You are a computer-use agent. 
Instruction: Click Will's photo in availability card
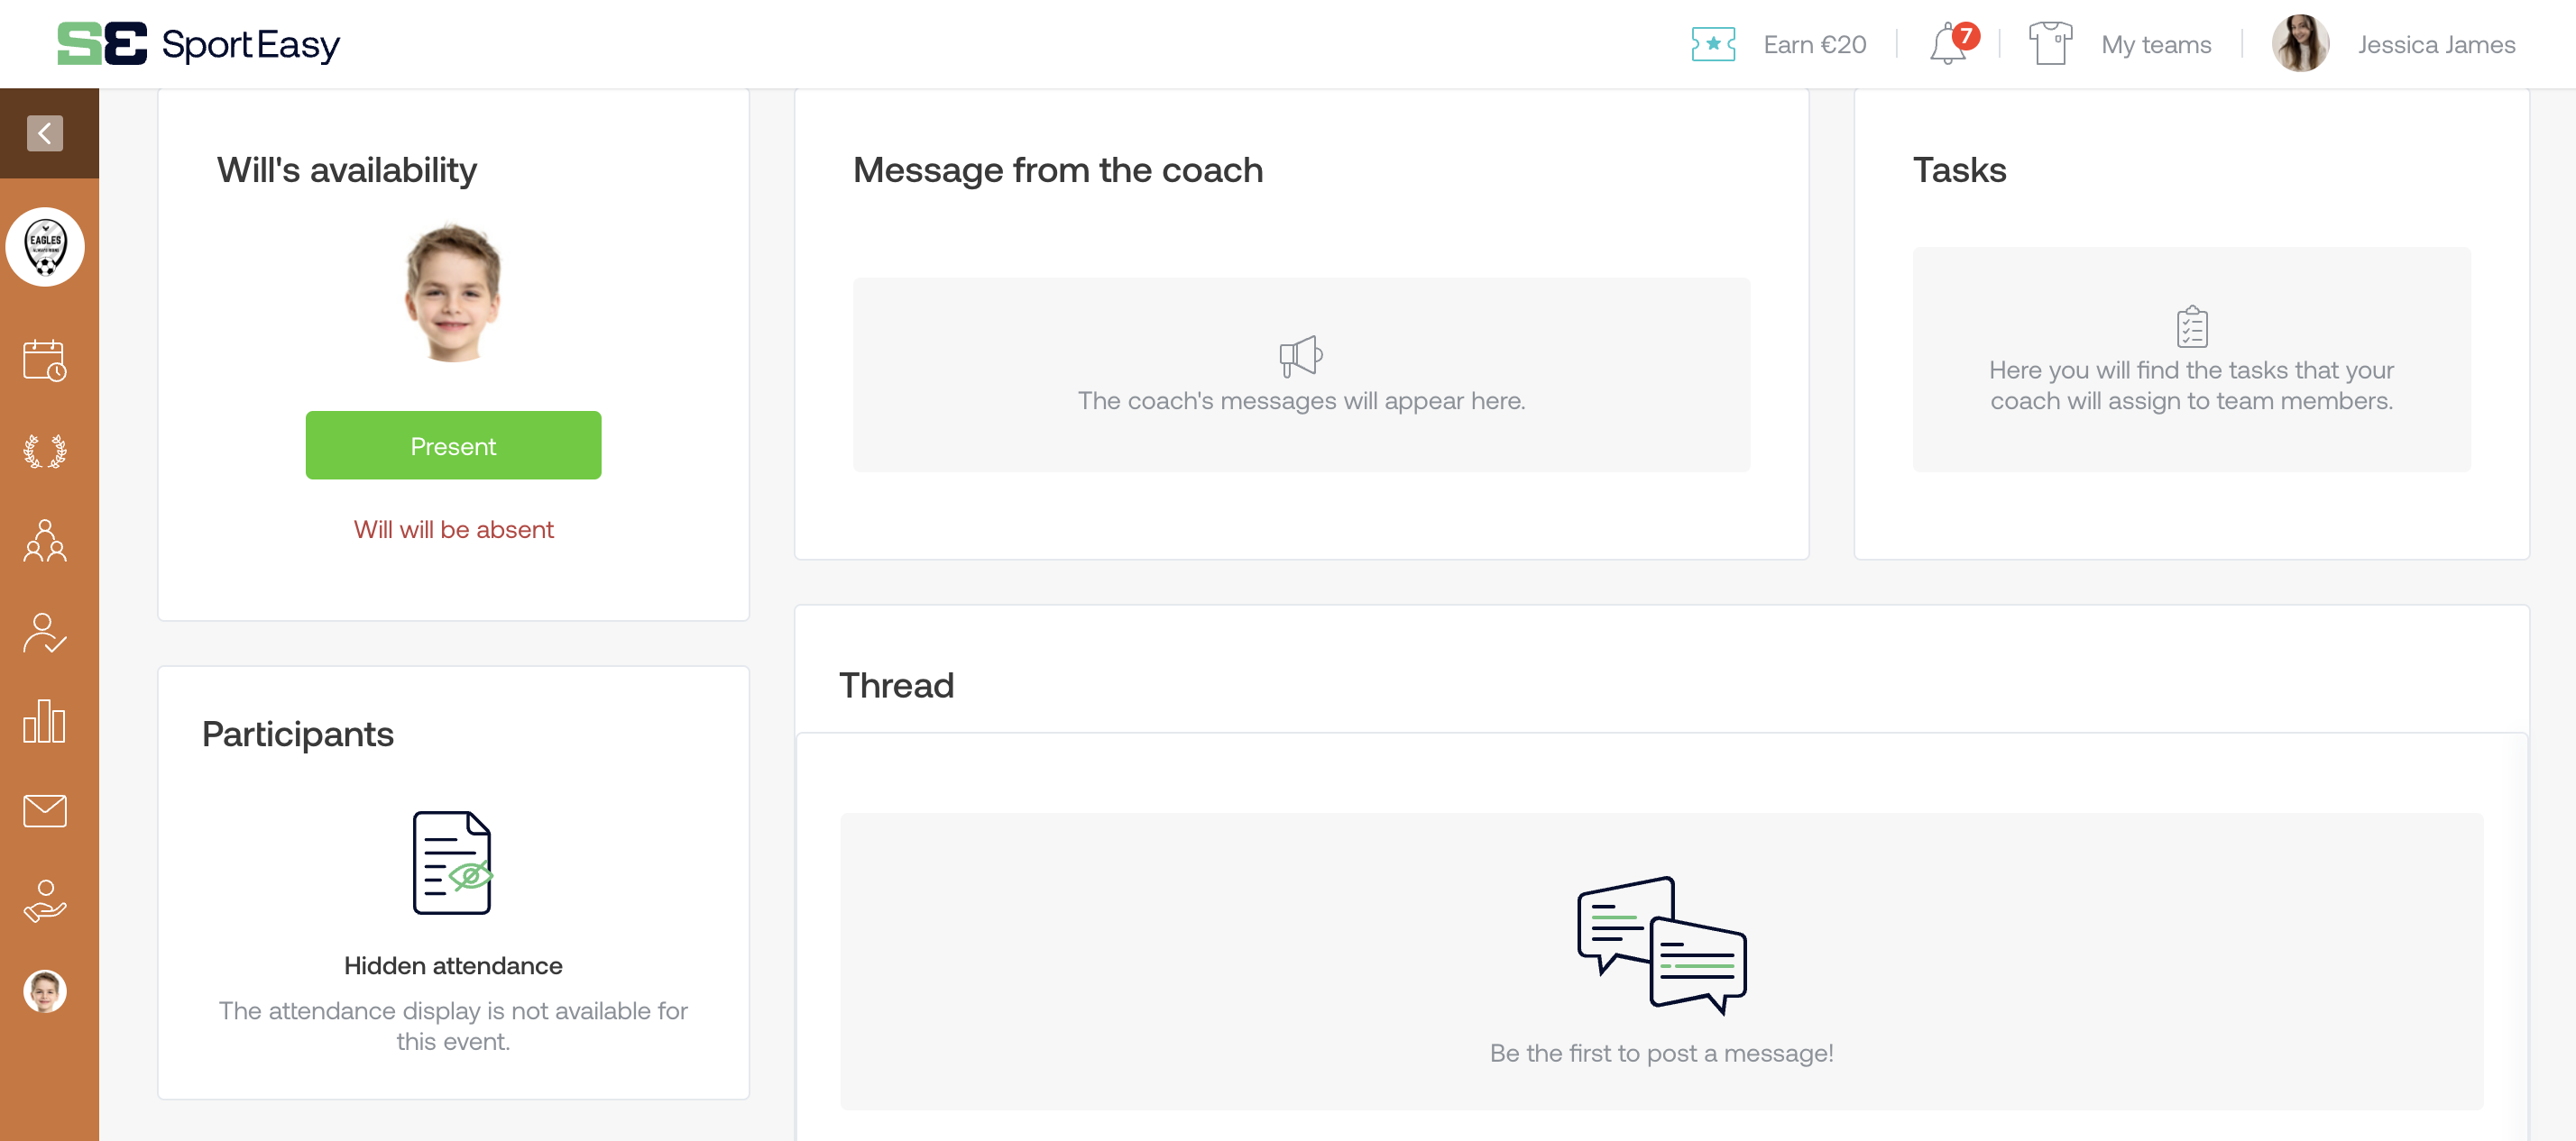tap(453, 294)
